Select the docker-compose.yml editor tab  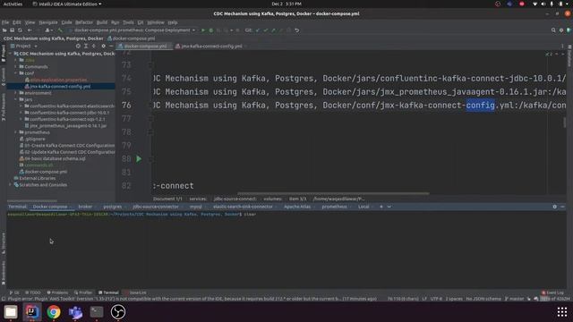point(143,46)
